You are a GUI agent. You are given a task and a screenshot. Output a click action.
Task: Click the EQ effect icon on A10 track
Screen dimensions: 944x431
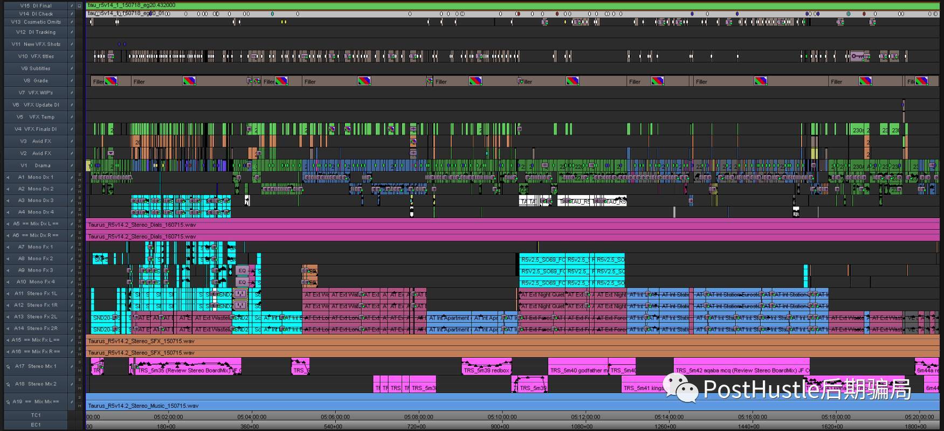242,282
